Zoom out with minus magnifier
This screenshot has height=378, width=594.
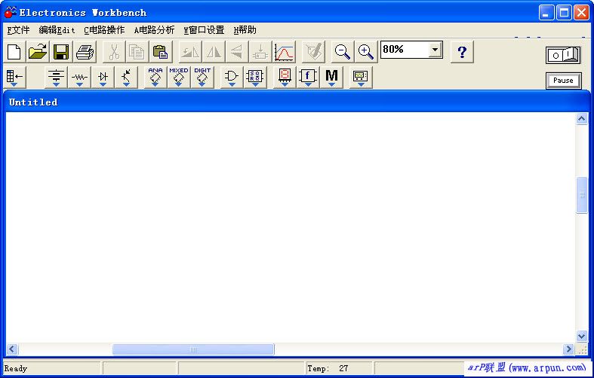[x=343, y=51]
